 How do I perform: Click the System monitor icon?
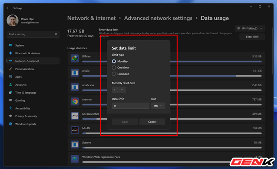click(10, 45)
